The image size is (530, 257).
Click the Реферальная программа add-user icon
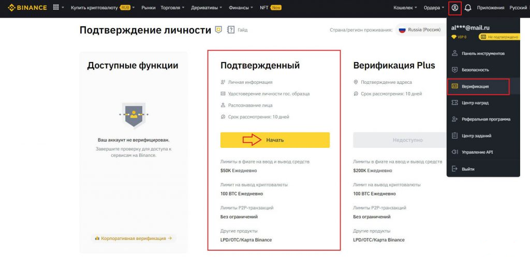[x=454, y=119]
